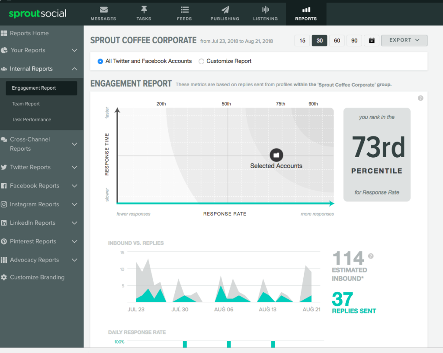
Task: Click the 73rd percentile card
Action: point(377,155)
